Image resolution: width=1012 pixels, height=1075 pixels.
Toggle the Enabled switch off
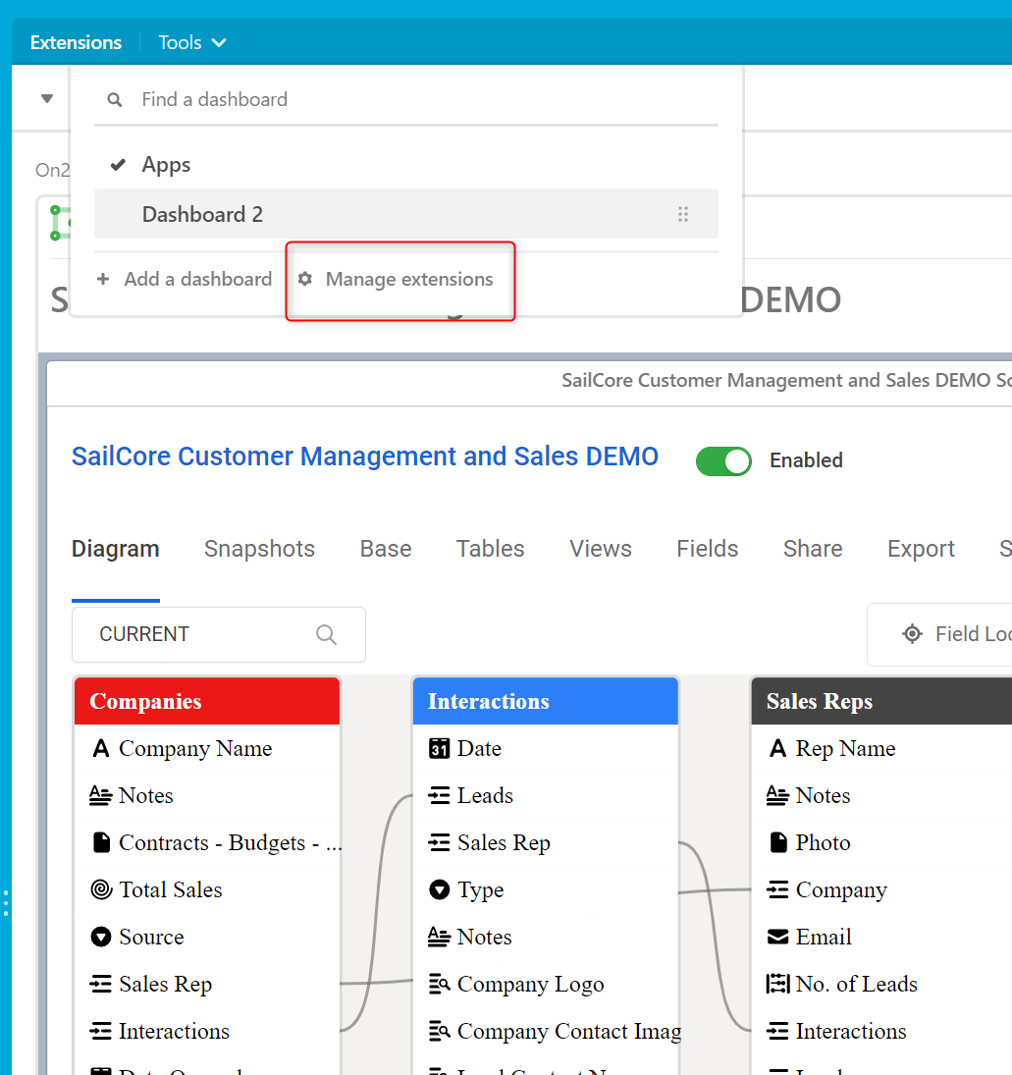coord(723,460)
